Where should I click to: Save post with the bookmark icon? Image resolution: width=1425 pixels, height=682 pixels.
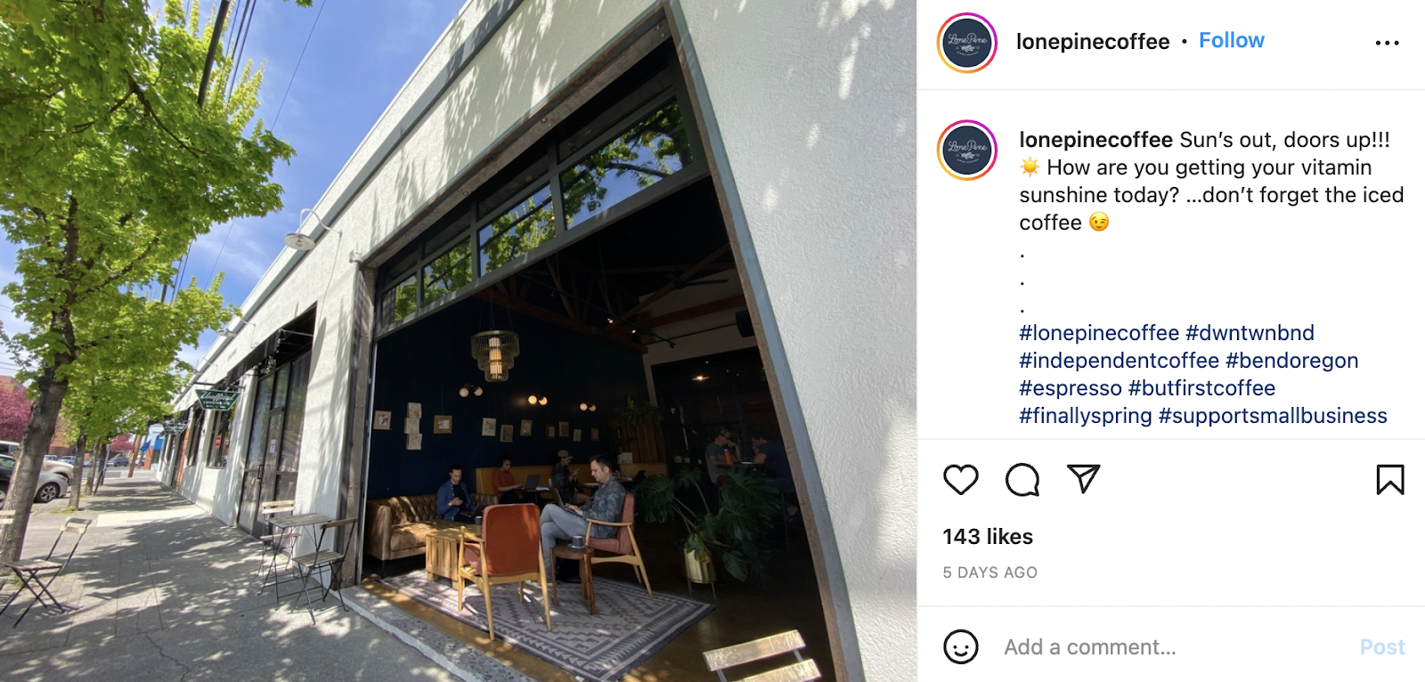coord(1390,480)
